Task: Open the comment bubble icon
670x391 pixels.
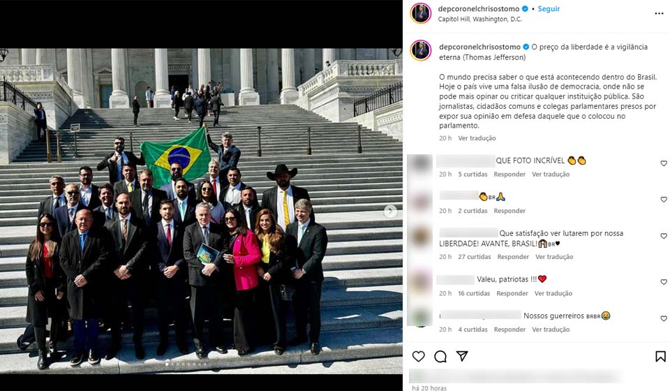Action: pos(440,356)
